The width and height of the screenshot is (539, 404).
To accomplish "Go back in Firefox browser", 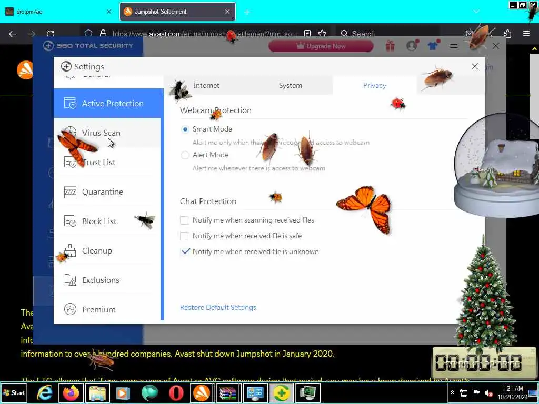I will (x=13, y=34).
